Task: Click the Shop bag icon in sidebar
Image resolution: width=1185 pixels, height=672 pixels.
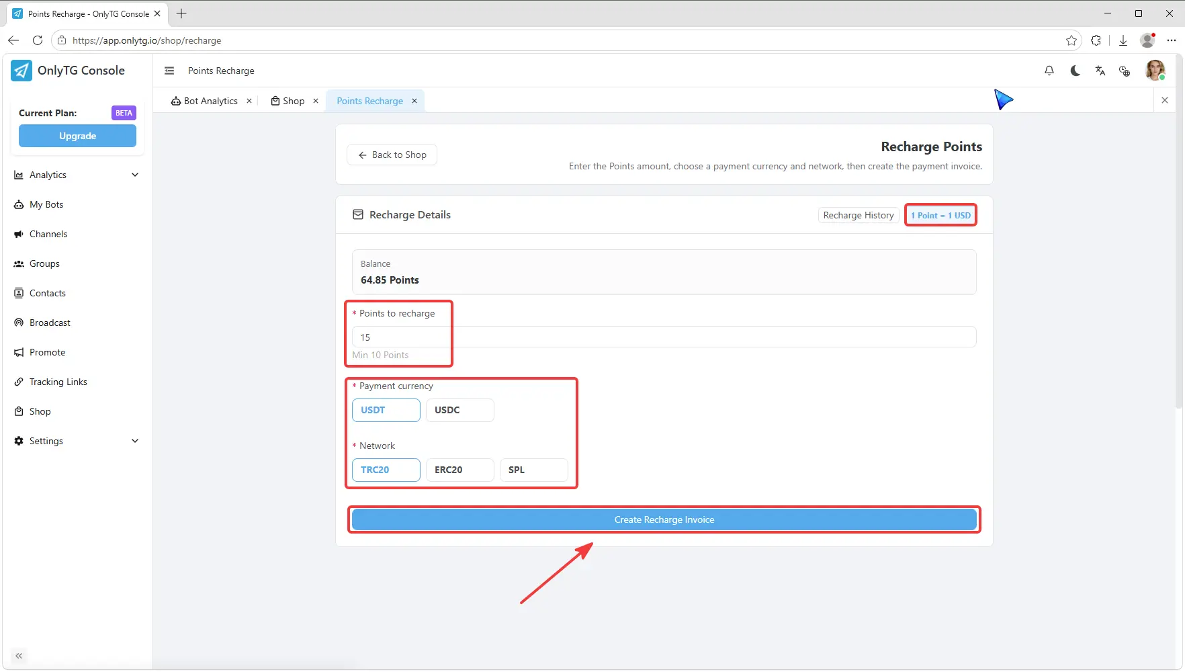Action: (19, 411)
